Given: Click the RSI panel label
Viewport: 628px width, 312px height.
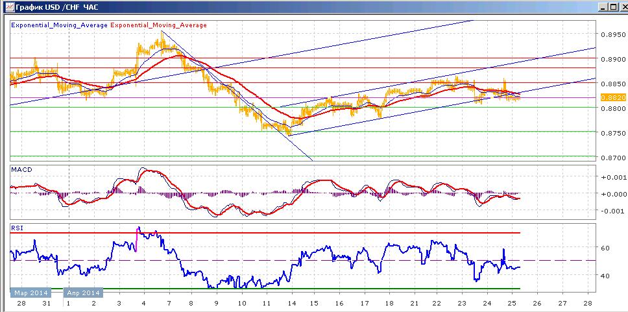Looking at the screenshot, I should point(16,228).
